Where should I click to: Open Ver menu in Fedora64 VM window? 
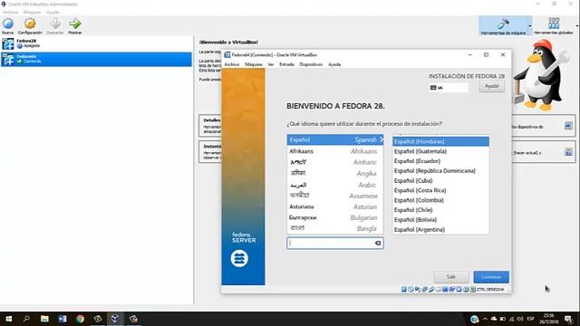tap(271, 64)
